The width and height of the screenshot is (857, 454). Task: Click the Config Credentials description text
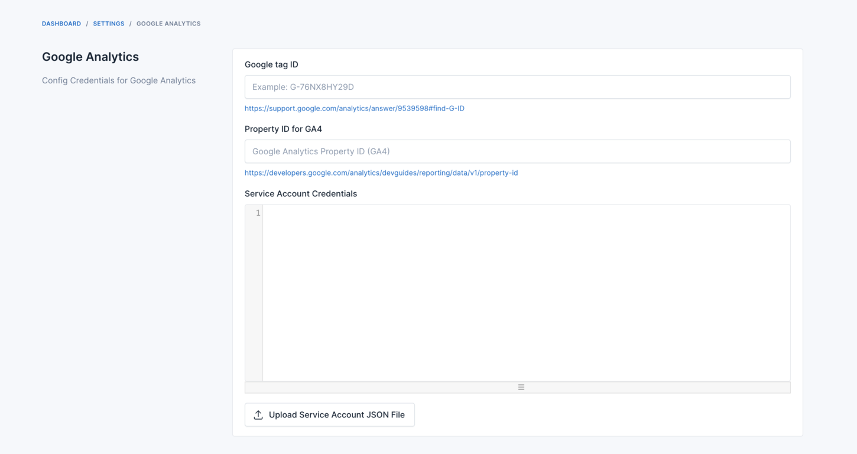(119, 80)
